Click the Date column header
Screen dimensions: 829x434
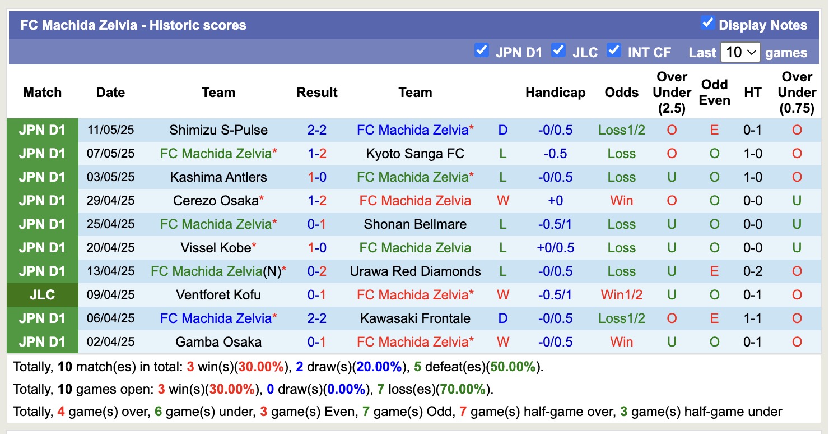pyautogui.click(x=110, y=92)
